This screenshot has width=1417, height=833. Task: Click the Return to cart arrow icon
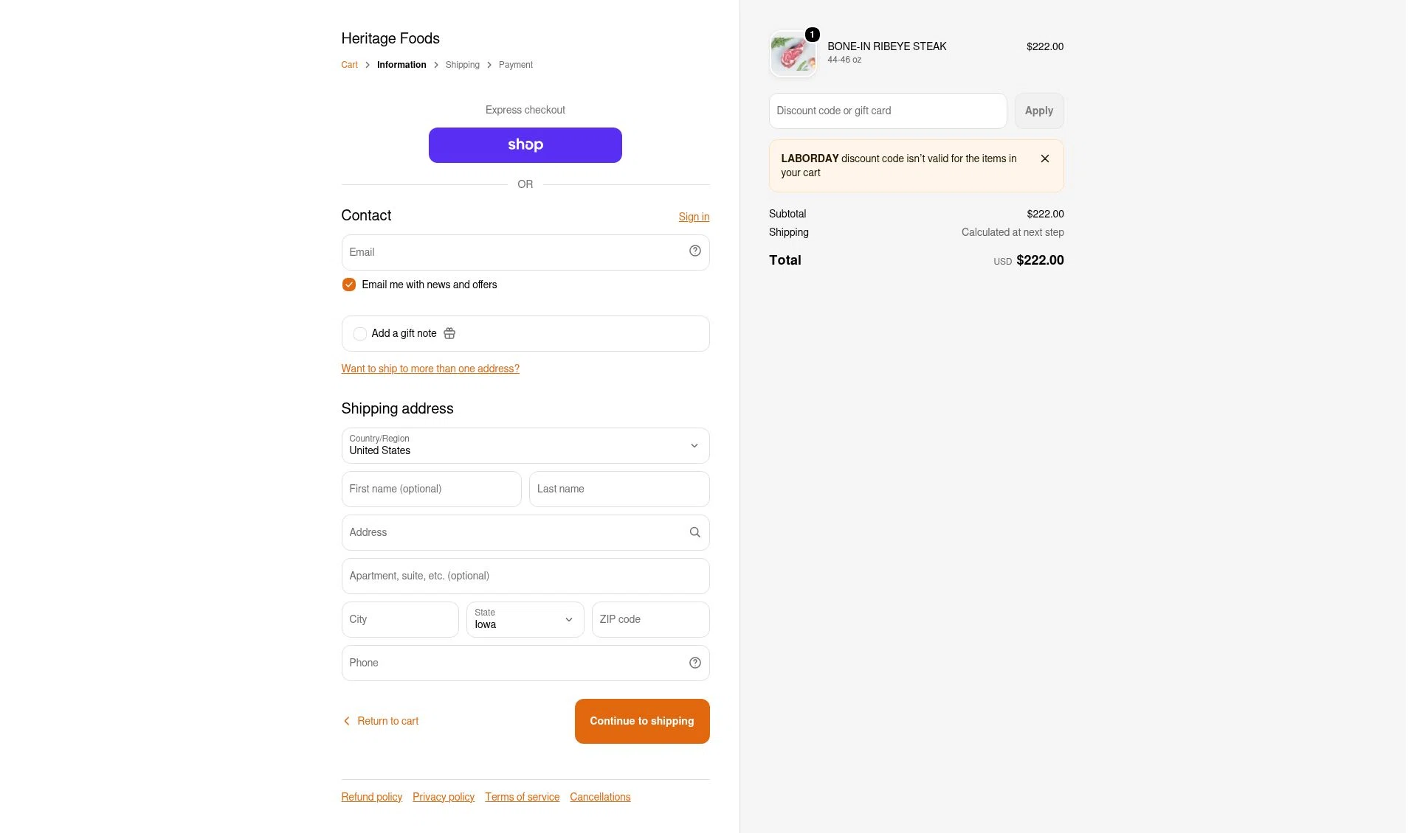346,721
